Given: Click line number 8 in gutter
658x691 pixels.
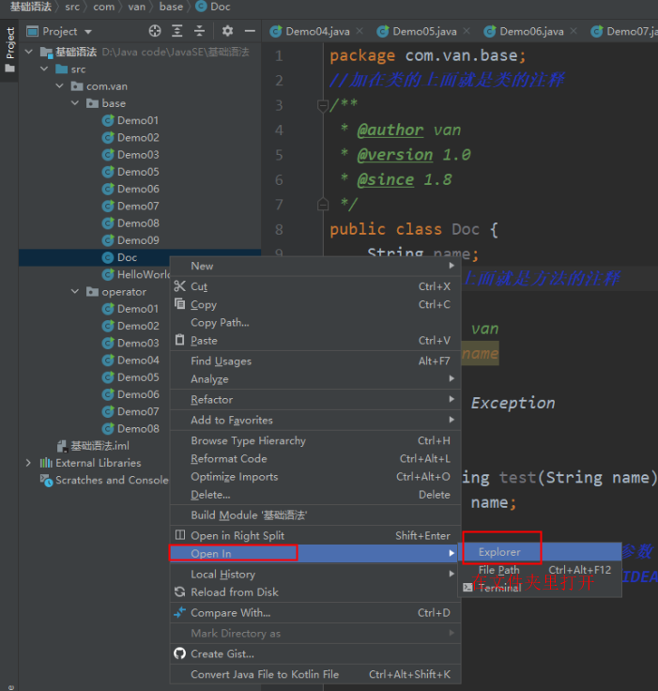Looking at the screenshot, I should 279,229.
